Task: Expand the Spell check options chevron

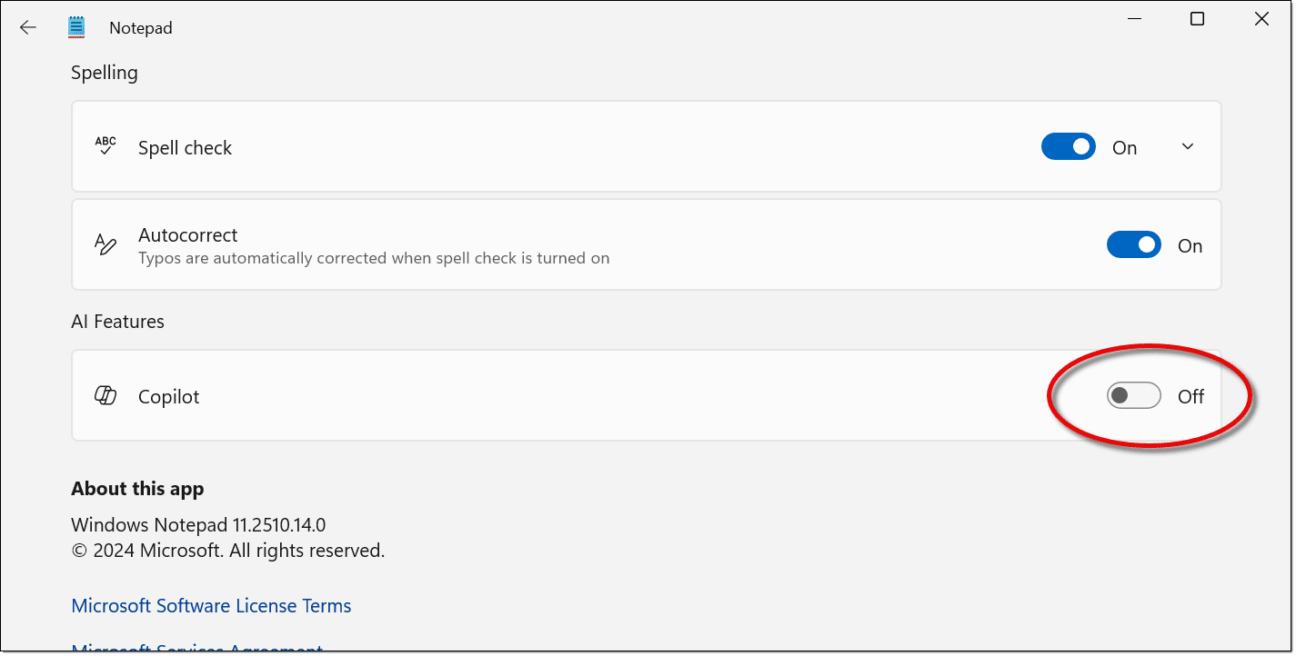Action: coord(1187,147)
